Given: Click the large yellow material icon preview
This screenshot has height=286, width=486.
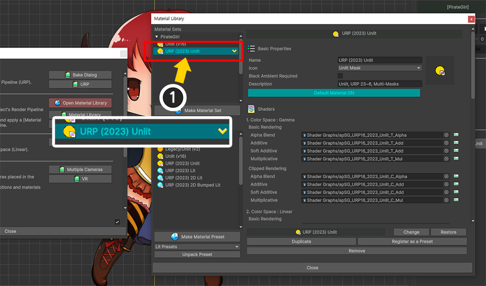Looking at the screenshot, I should [440, 71].
